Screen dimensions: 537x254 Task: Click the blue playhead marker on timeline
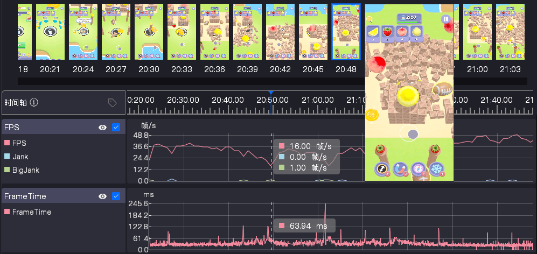(x=271, y=93)
